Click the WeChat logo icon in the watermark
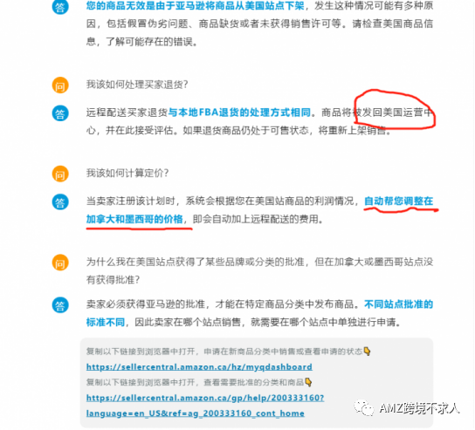The image size is (475, 430). pyautogui.click(x=364, y=408)
